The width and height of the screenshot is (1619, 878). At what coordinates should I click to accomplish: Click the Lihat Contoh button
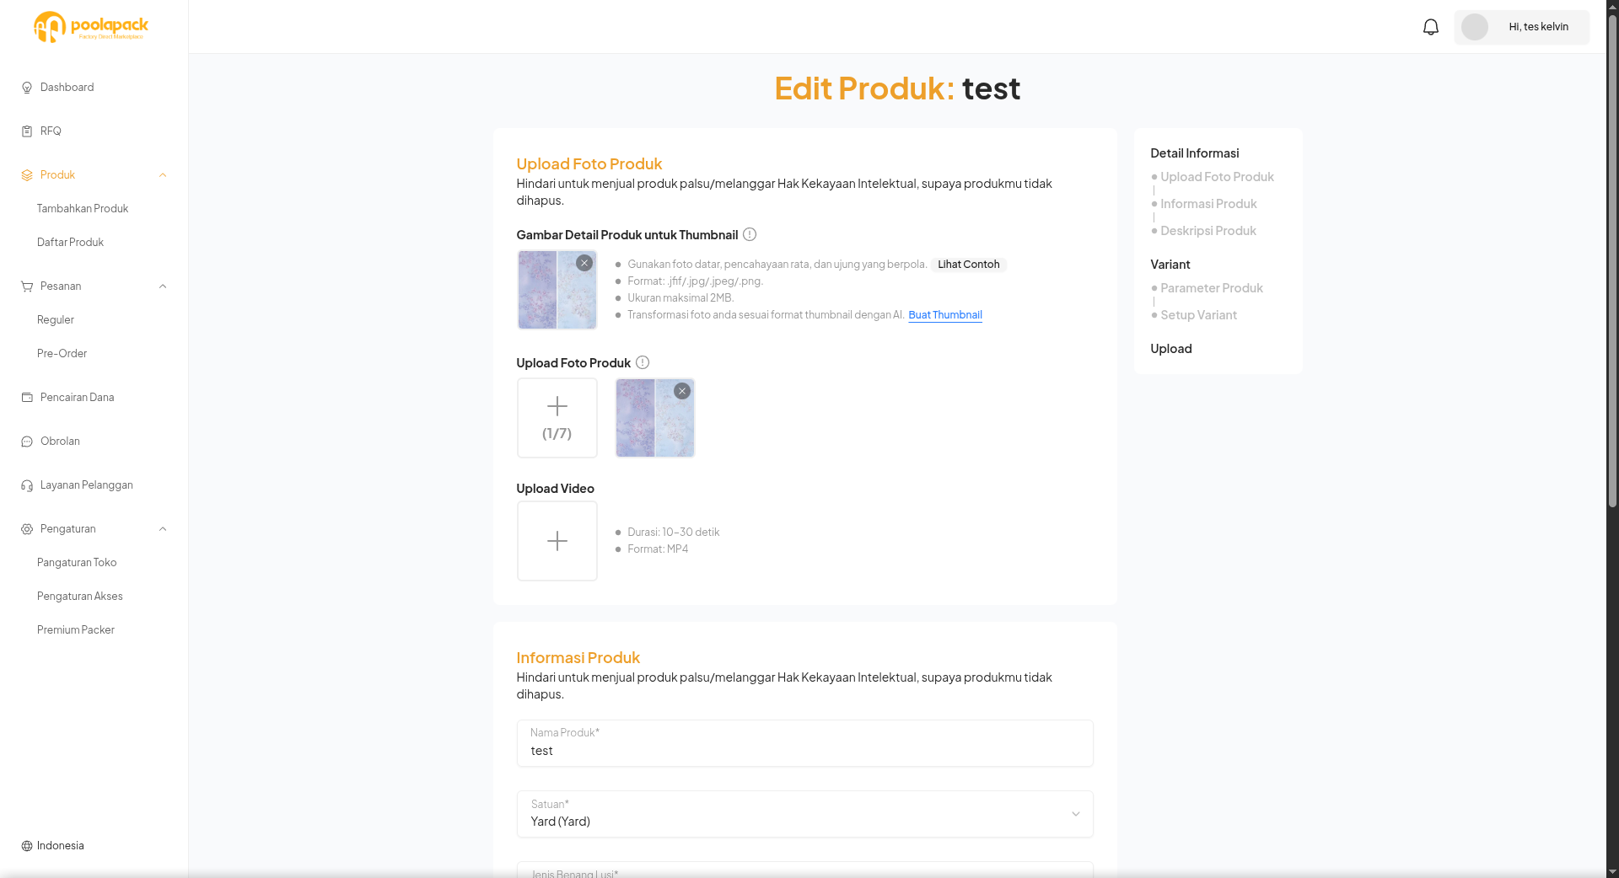[969, 265]
